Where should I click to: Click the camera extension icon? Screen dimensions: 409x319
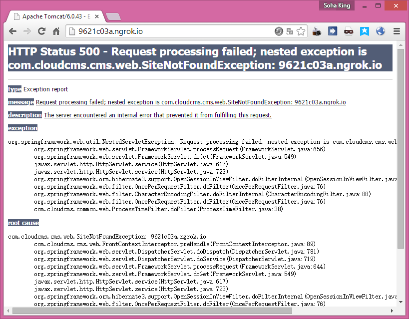pos(317,31)
